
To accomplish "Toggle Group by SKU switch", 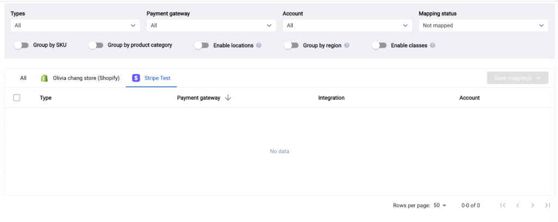I will click(21, 46).
